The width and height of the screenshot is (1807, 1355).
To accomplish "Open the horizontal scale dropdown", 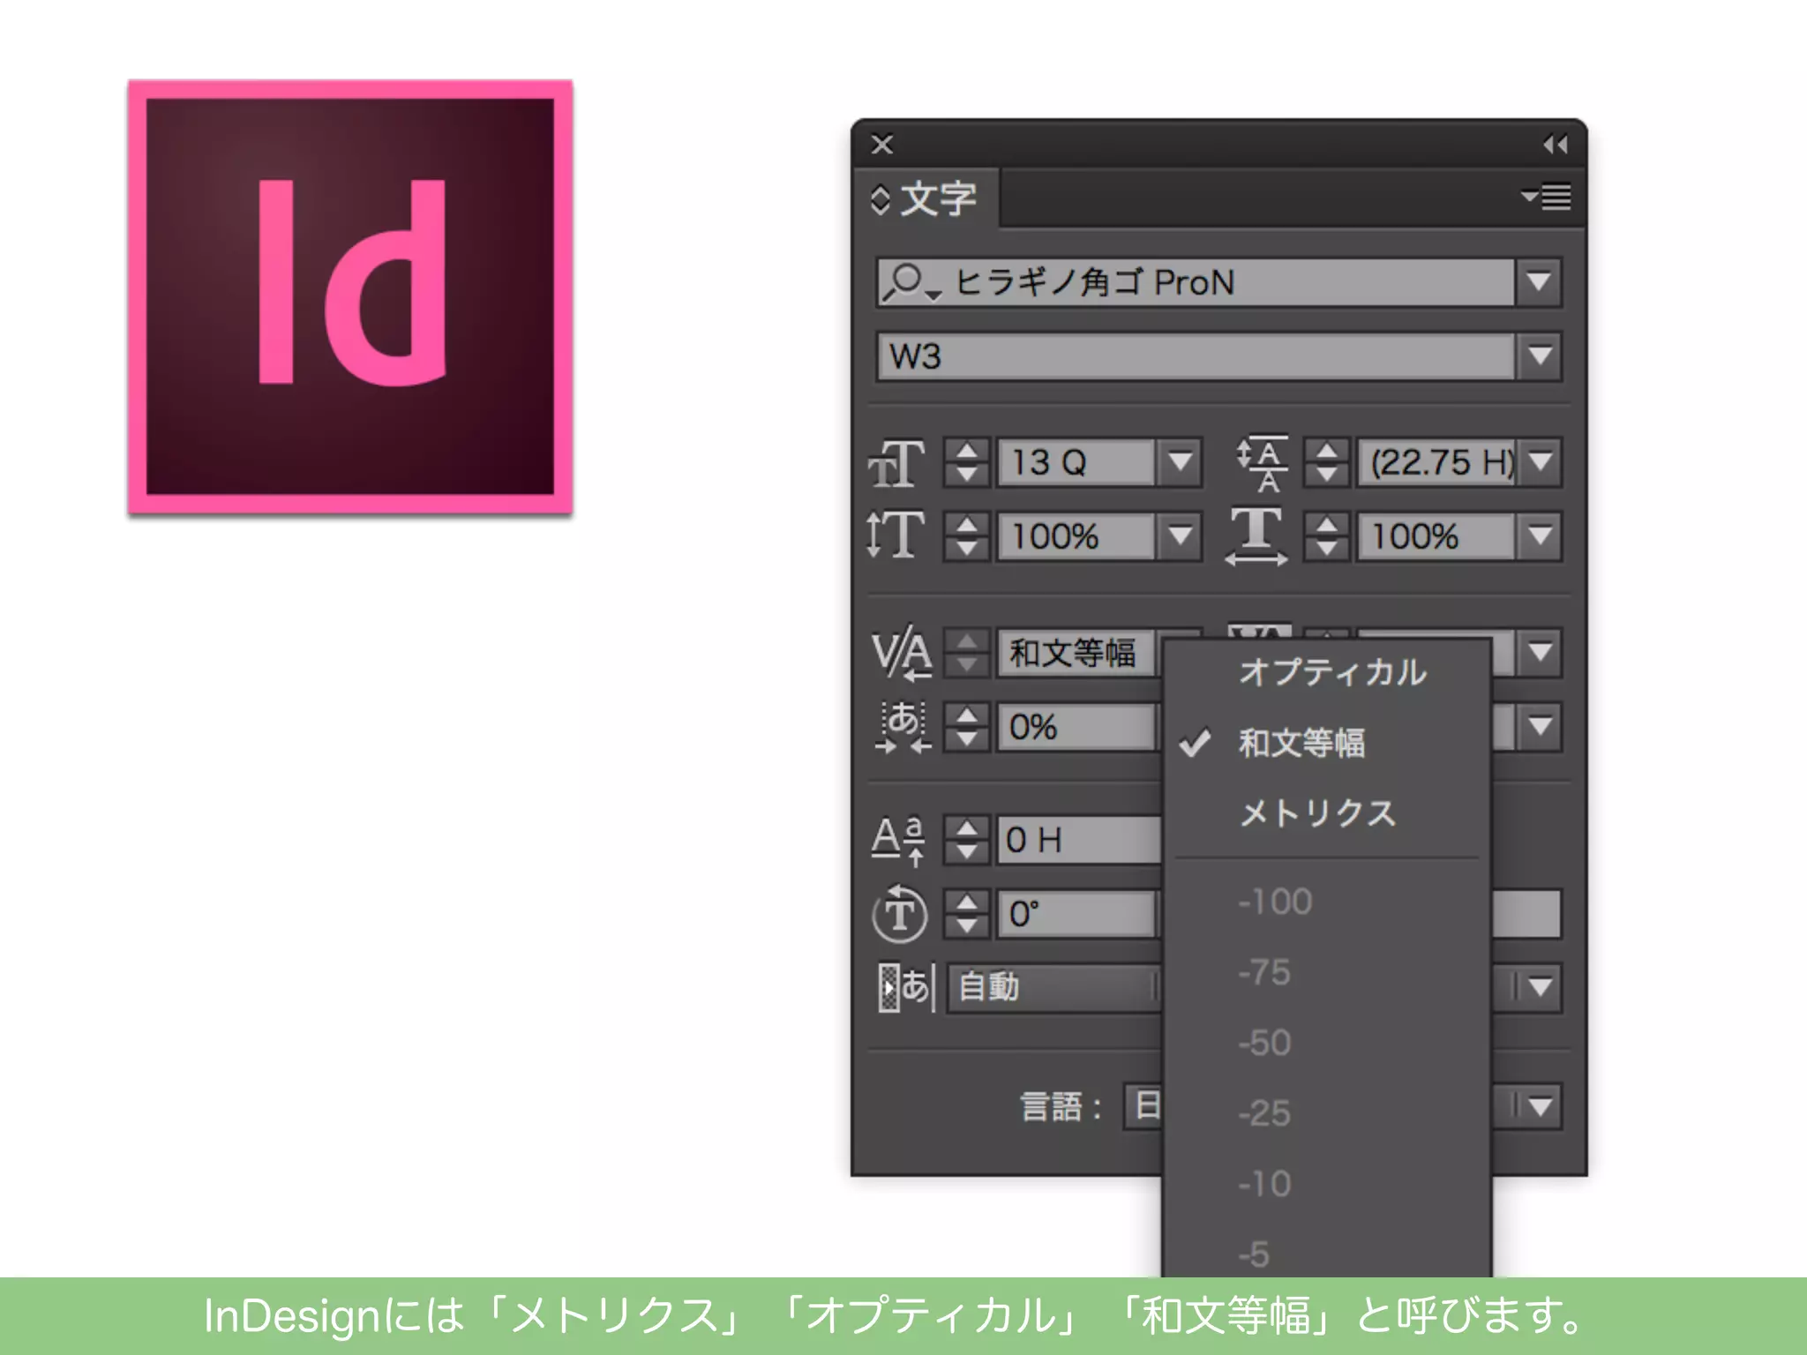I will point(1540,536).
